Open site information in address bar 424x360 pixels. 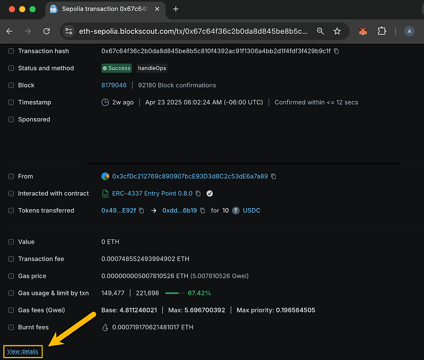point(69,32)
